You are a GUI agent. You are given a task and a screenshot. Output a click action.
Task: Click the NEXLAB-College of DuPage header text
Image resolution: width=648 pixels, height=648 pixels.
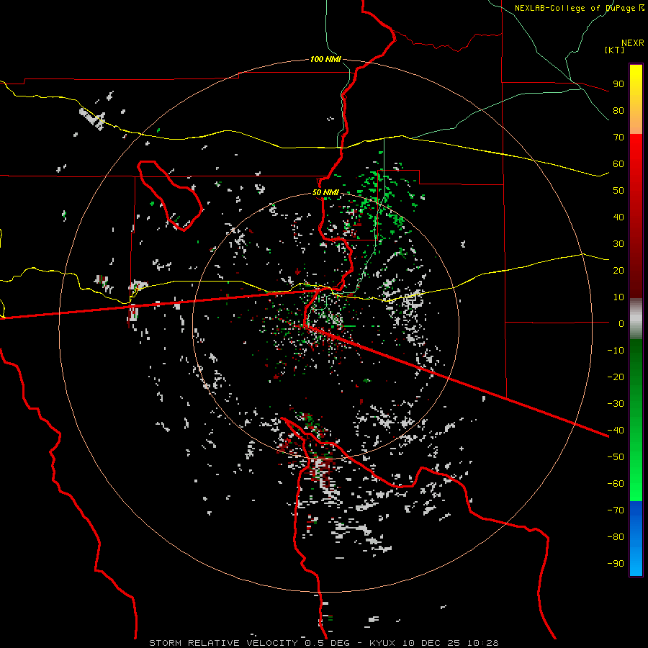coord(579,8)
